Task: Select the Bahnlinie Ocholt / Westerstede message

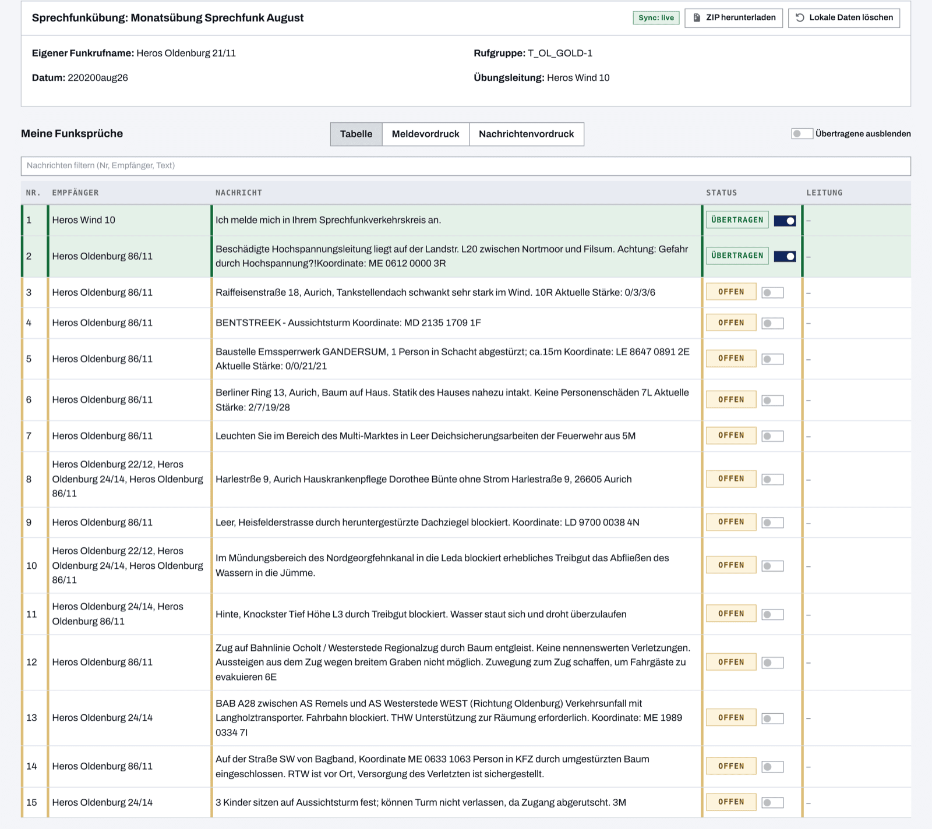Action: (453, 663)
